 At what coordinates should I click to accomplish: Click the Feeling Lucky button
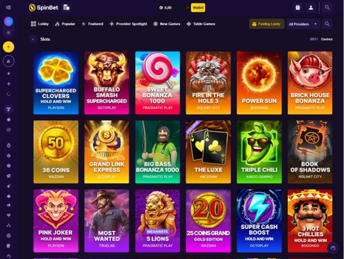[x=266, y=24]
